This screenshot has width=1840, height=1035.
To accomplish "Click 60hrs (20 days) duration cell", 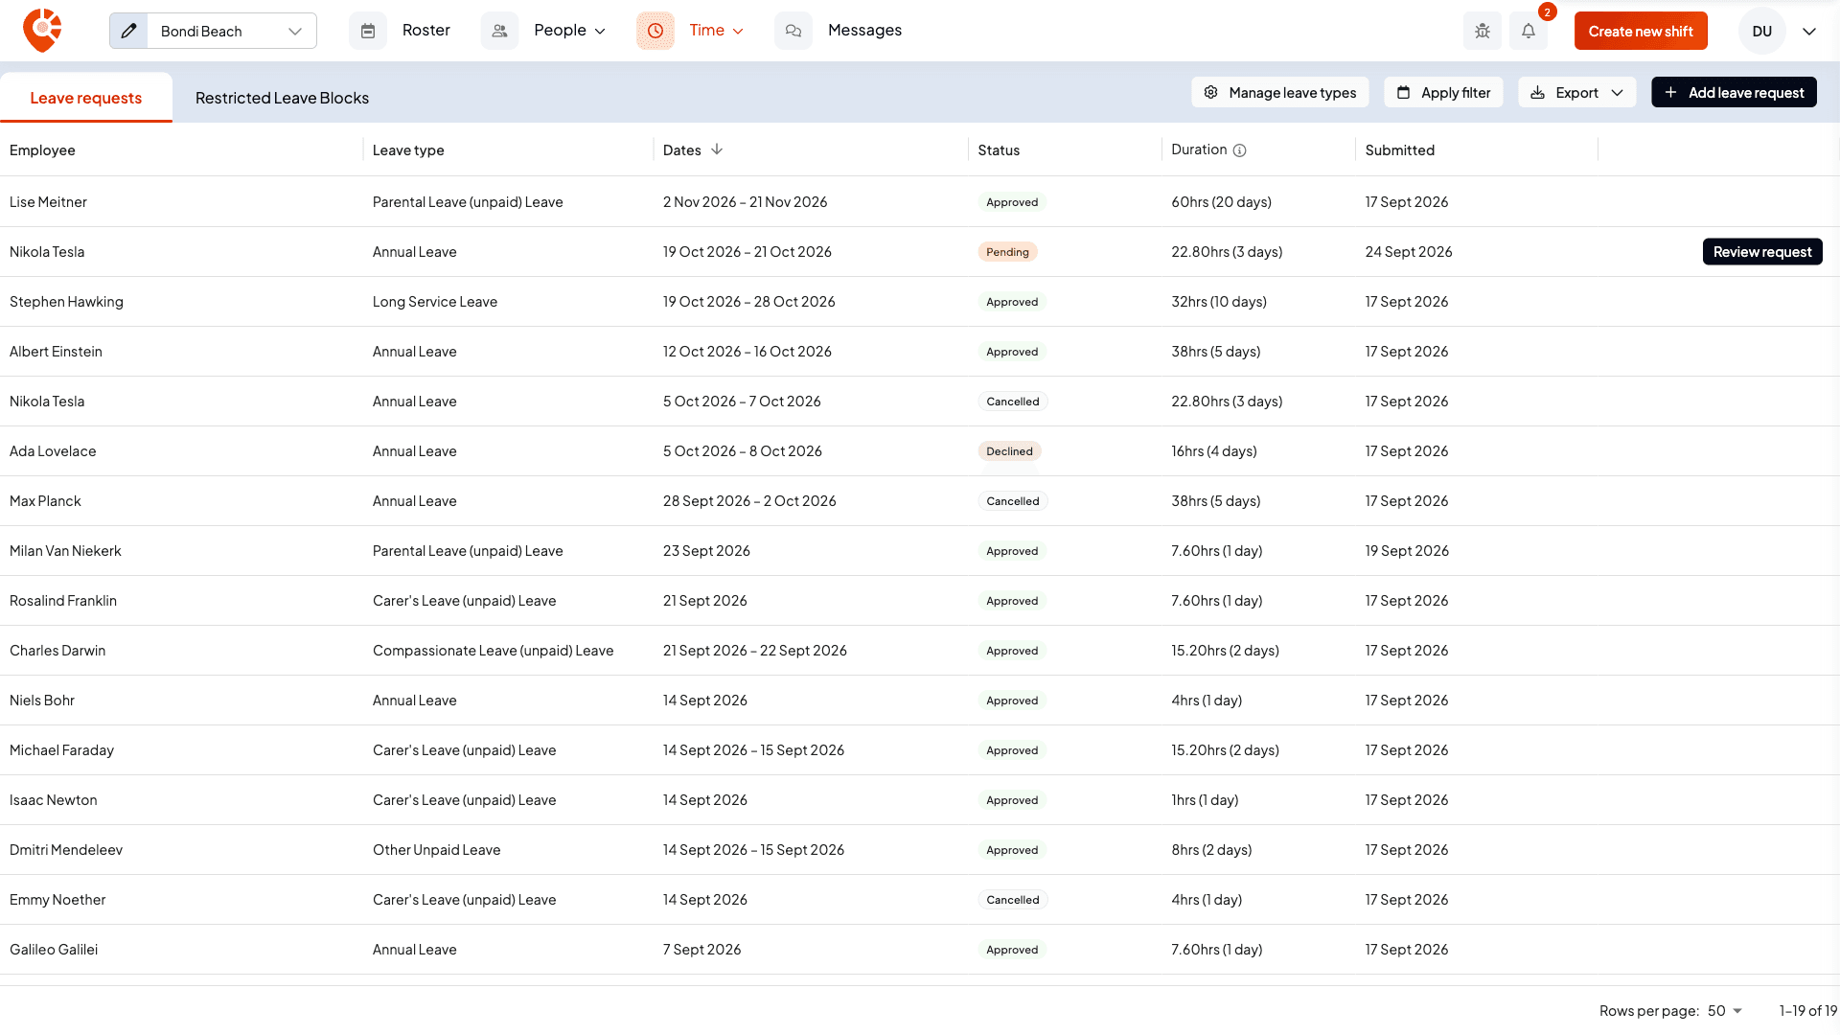I will pos(1221,202).
